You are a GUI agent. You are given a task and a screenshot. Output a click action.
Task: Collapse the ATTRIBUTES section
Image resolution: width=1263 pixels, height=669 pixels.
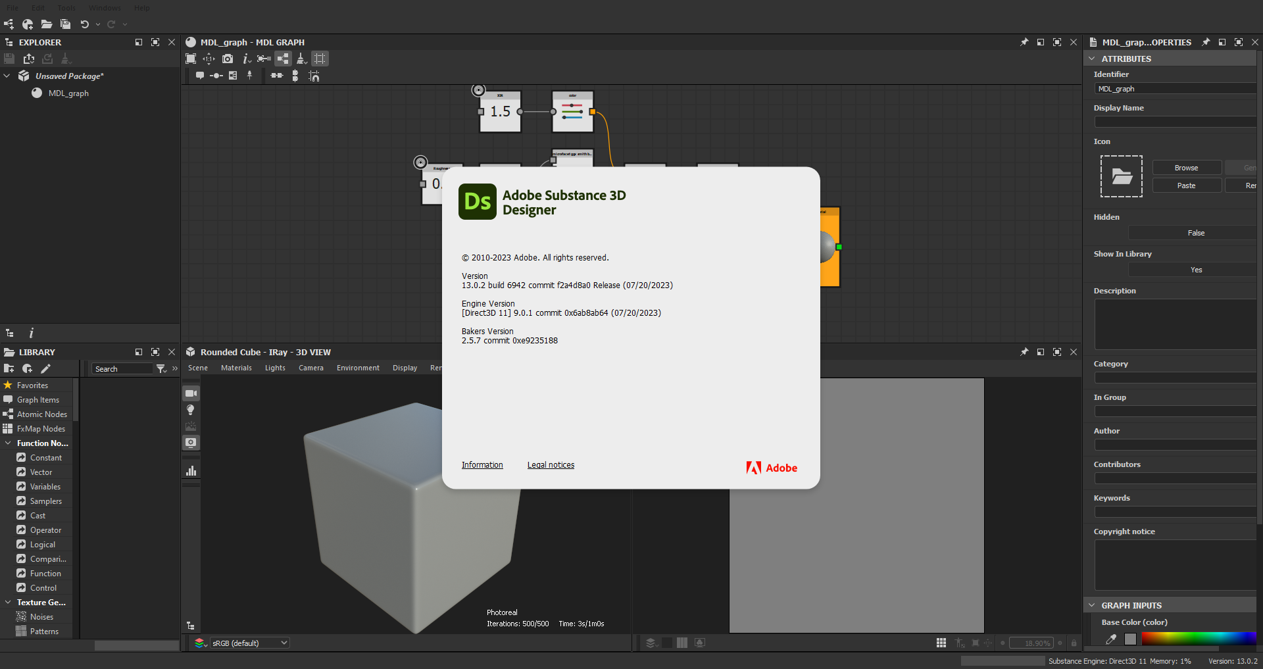[1092, 59]
